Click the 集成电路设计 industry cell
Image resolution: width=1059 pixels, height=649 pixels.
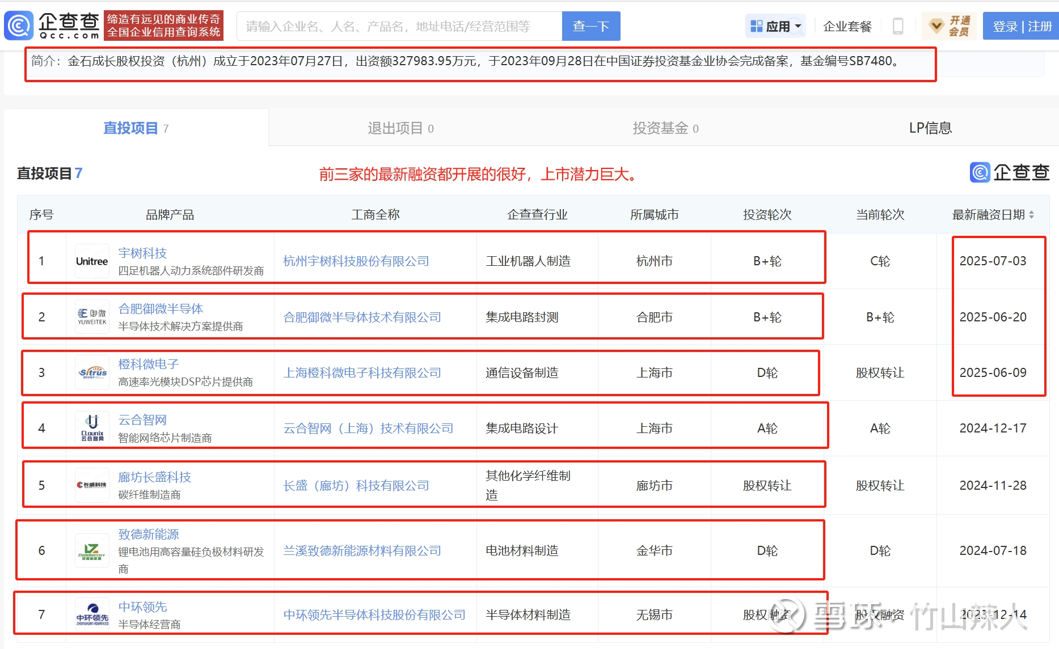(522, 429)
